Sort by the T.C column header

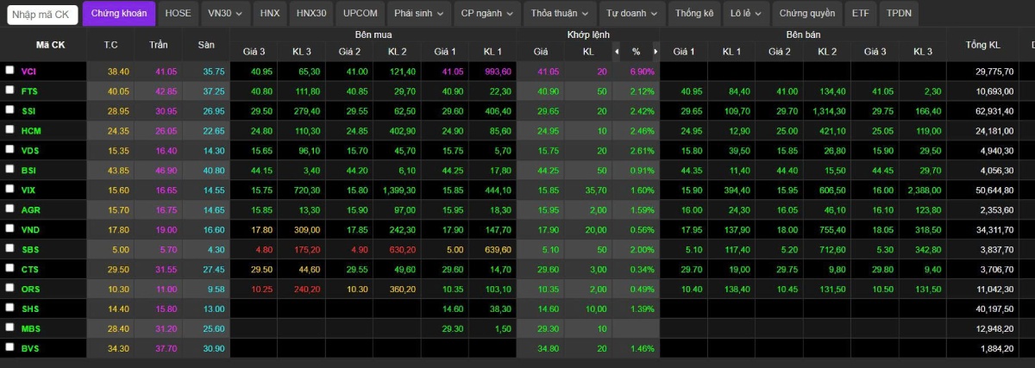[111, 44]
